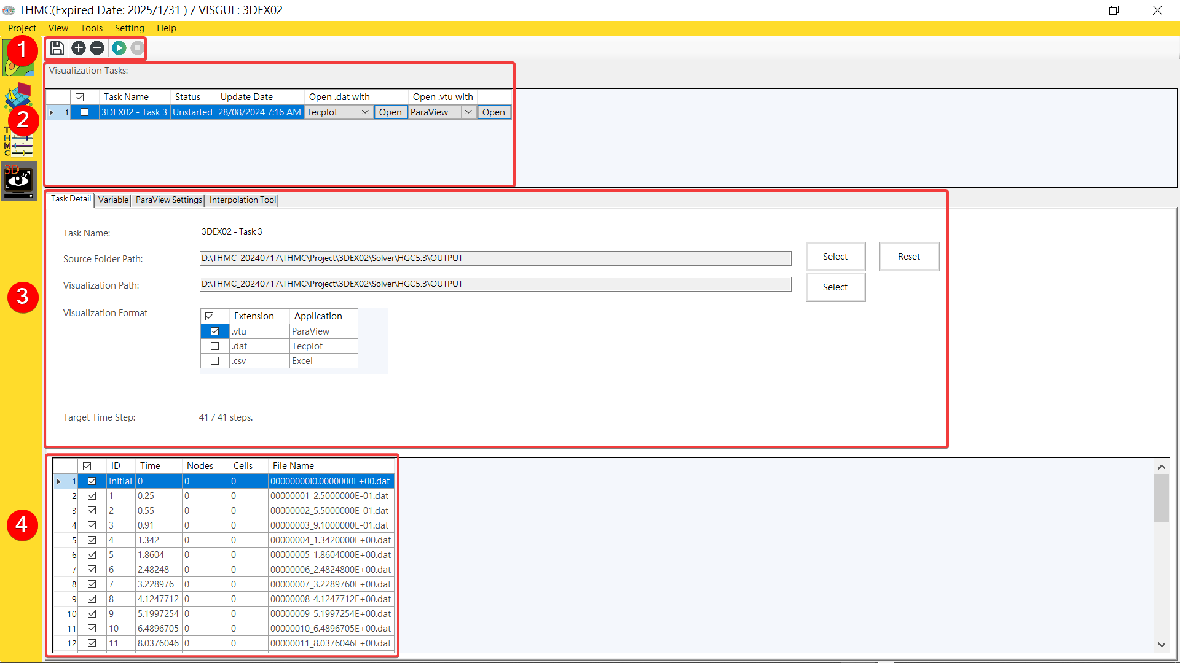Click the Application column header
Screen dimensions: 1180x663
pyautogui.click(x=323, y=316)
